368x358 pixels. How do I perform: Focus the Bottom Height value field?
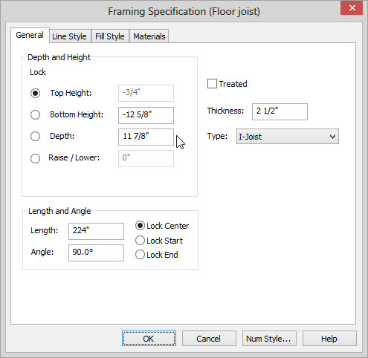(146, 115)
